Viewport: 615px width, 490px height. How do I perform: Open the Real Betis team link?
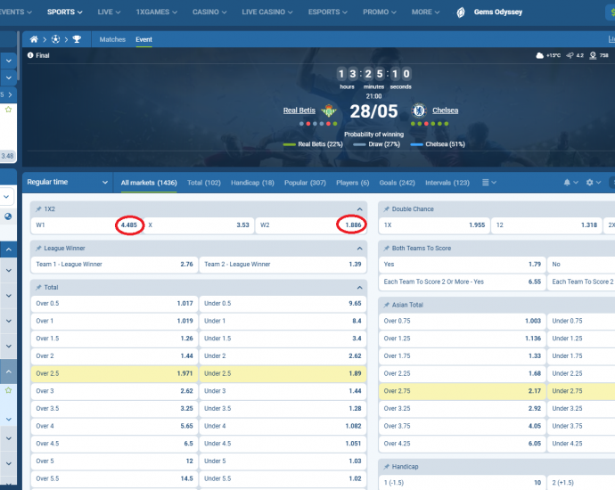(x=299, y=110)
